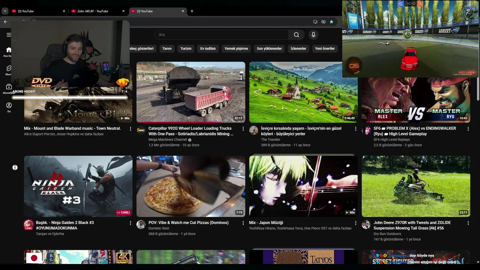Screen dimensions: 480x270
Task: Open Mix - Japon Müziği title
Action: (266, 222)
